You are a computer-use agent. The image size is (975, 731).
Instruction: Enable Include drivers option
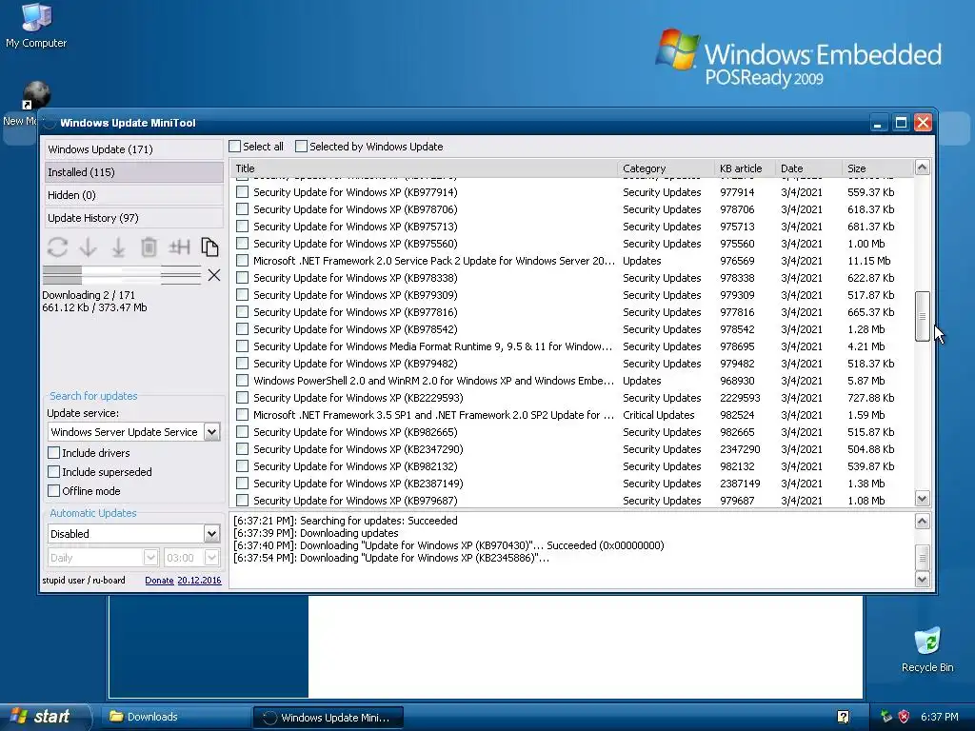54,452
